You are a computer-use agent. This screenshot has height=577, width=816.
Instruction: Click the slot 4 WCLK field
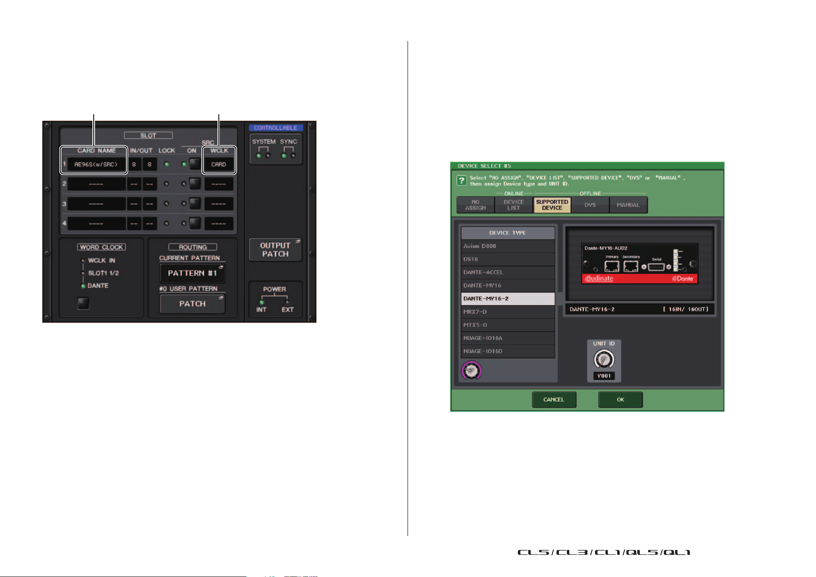pyautogui.click(x=219, y=223)
